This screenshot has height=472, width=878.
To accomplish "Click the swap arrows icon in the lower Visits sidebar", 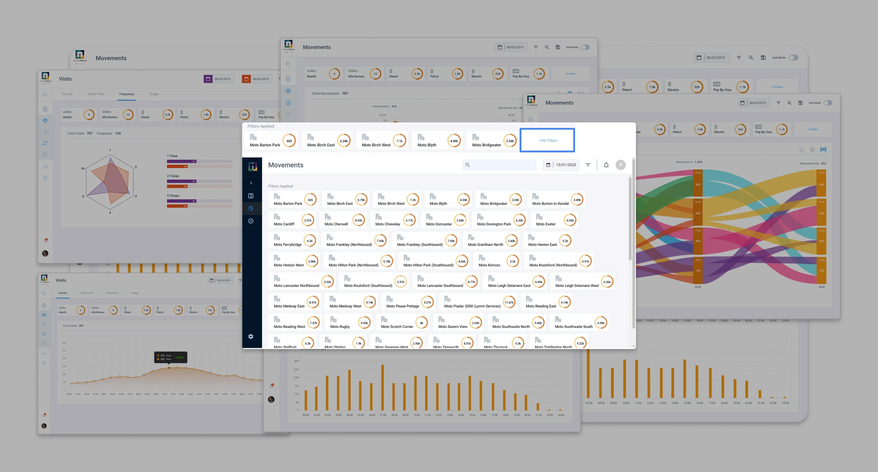I will point(44,334).
